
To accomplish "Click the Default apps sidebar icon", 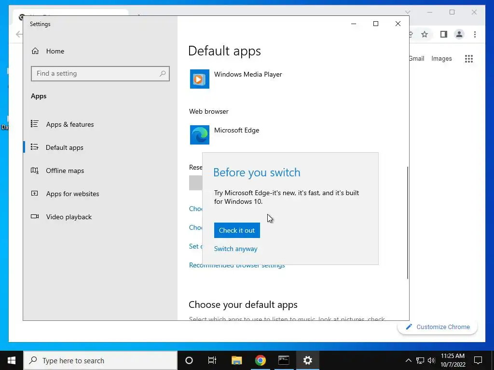I will tap(35, 147).
